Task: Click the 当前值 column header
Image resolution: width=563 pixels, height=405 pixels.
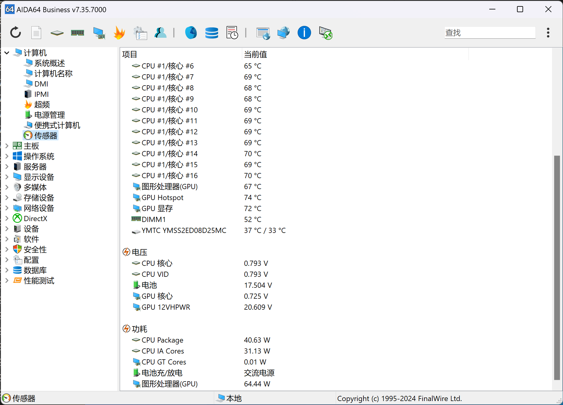Action: point(355,54)
